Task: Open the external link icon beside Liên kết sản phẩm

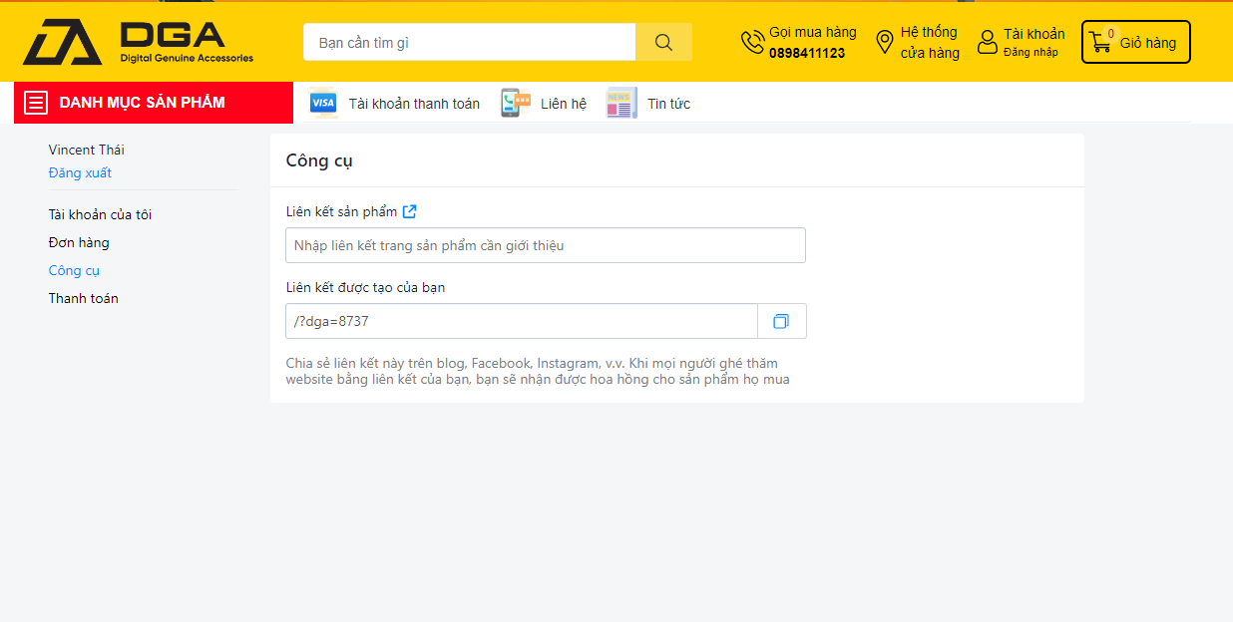Action: (x=409, y=211)
